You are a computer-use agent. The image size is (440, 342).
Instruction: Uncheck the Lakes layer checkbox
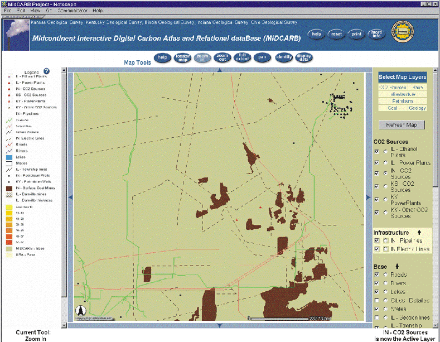tap(376, 292)
